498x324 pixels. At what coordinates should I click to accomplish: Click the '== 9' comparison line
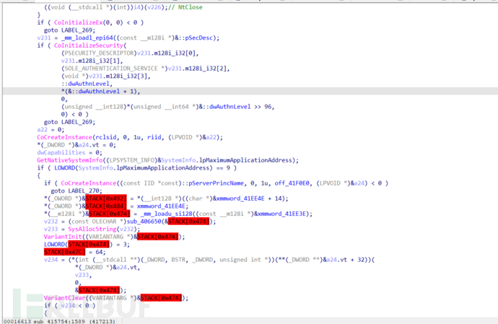pyautogui.click(x=137, y=167)
